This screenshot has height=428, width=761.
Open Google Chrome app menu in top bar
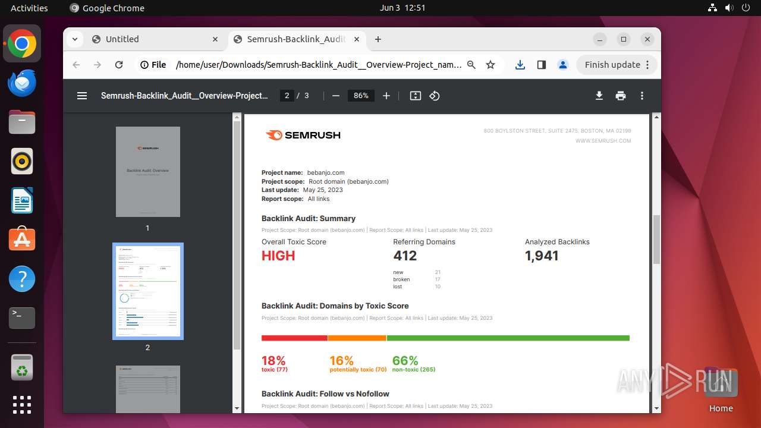(107, 8)
